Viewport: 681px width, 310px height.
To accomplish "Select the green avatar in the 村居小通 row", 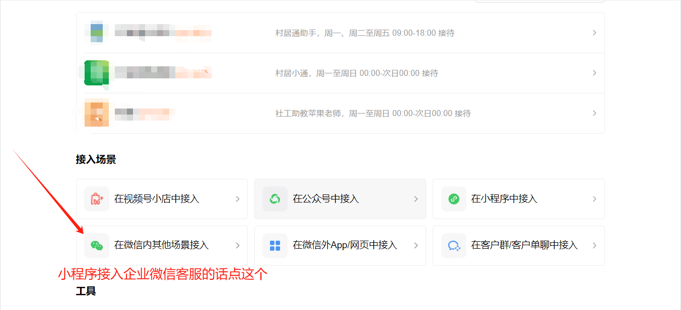I will point(97,73).
